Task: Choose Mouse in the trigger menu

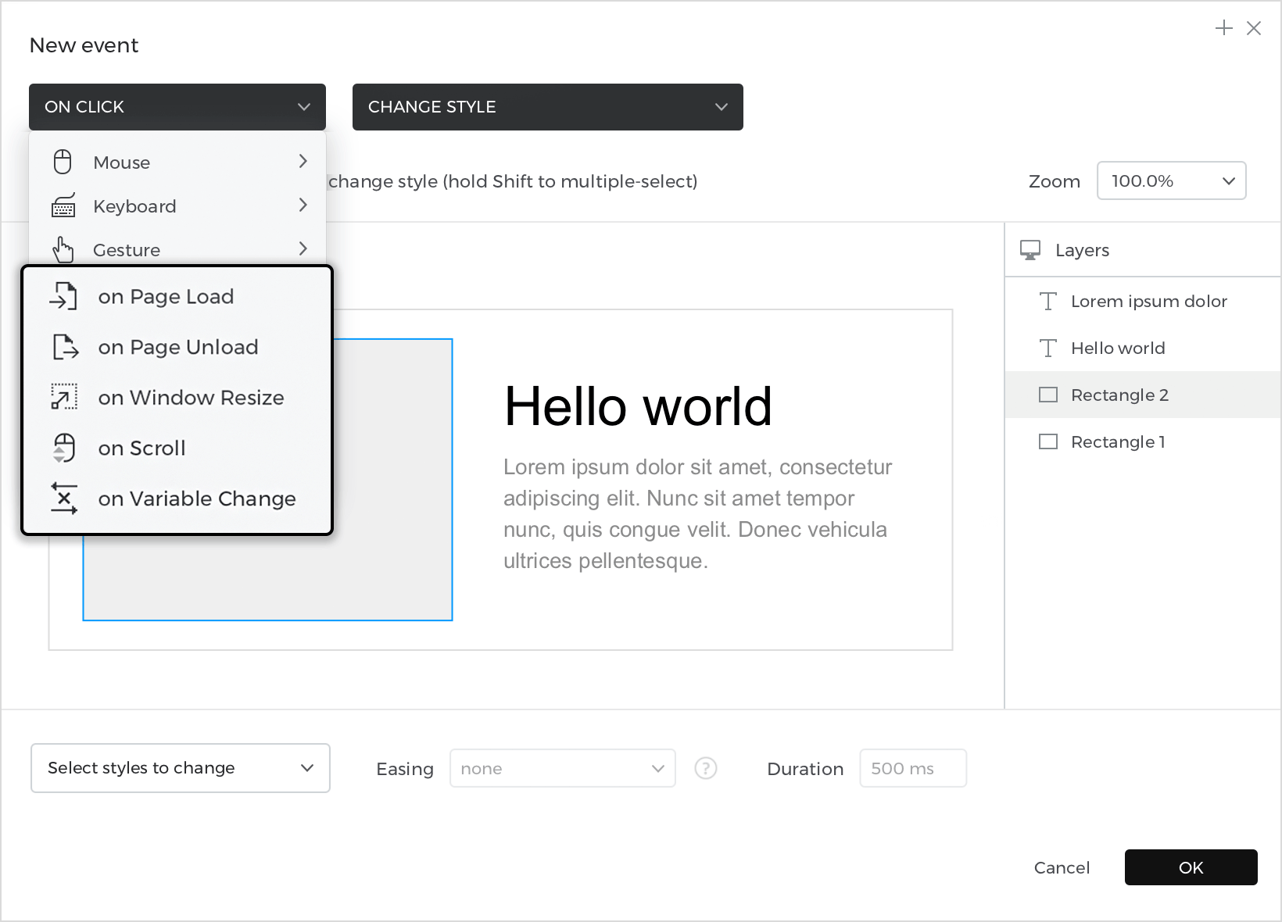Action: 177,163
